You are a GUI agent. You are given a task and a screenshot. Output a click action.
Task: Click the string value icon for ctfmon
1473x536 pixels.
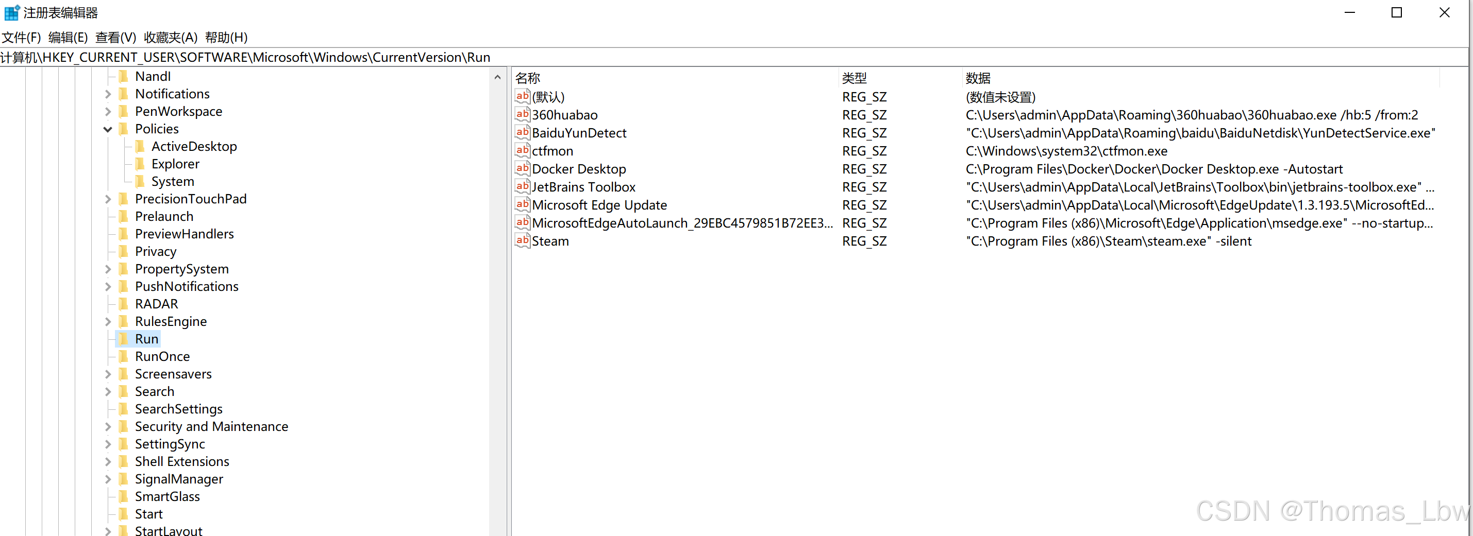[x=522, y=150]
